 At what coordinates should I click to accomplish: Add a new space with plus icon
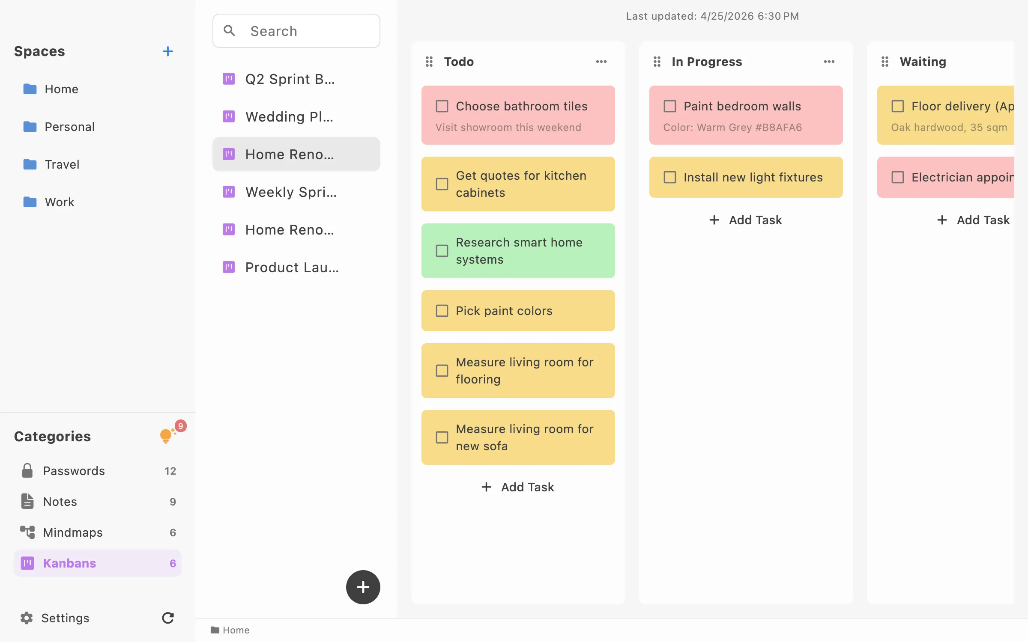168,51
